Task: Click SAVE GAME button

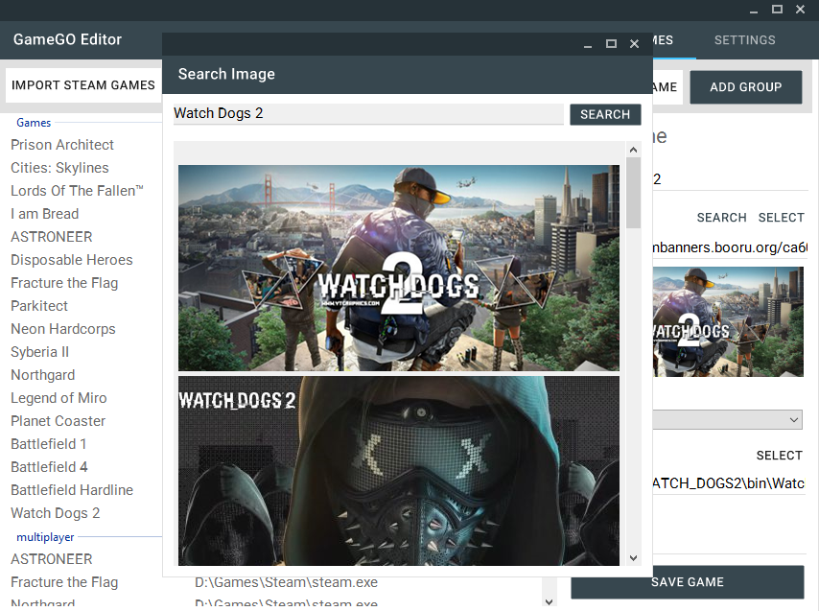Action: coord(688,582)
